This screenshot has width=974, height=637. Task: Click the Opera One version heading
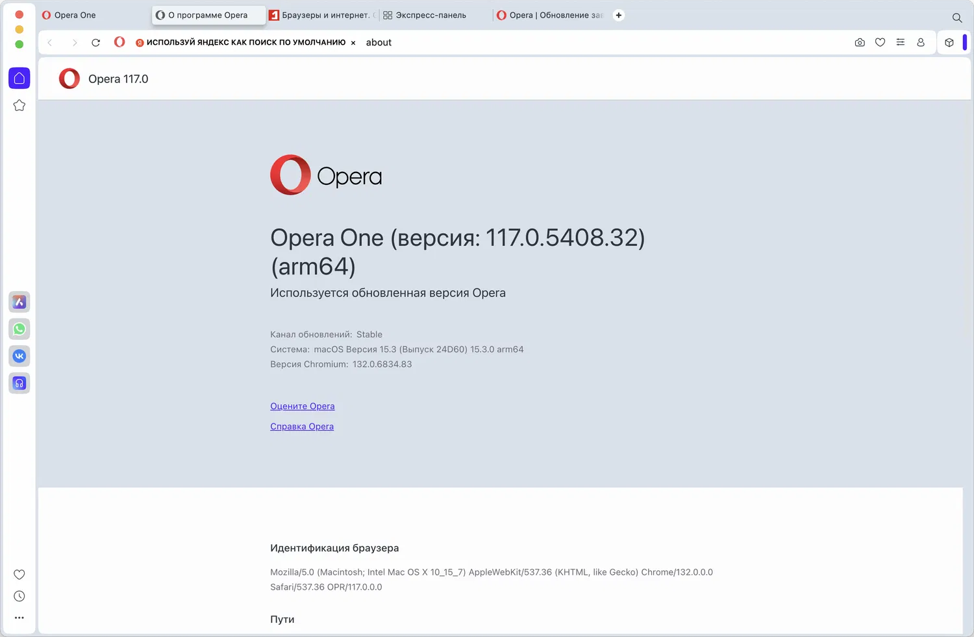[x=457, y=252]
